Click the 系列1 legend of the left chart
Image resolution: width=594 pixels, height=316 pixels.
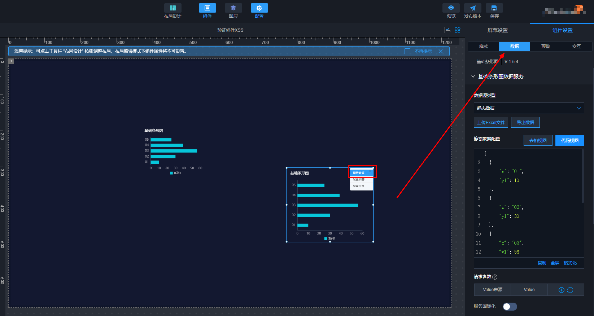175,173
